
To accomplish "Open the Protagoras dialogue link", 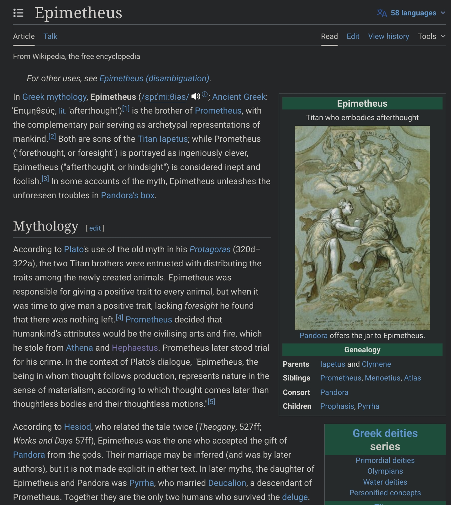I will 210,249.
